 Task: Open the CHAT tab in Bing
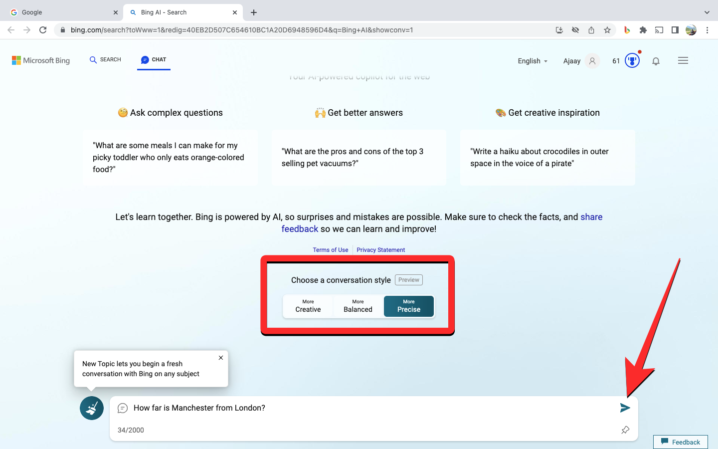(154, 60)
